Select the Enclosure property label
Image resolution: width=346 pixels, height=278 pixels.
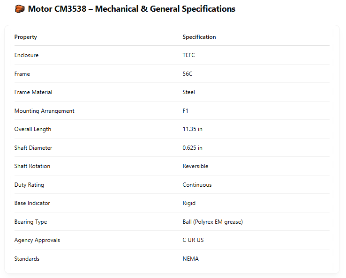tap(26, 55)
